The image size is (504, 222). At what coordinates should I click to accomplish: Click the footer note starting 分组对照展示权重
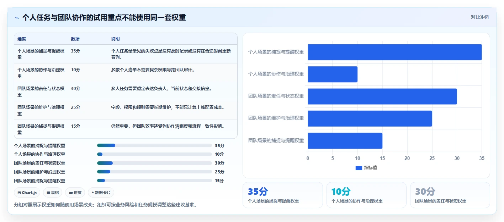tap(105, 205)
